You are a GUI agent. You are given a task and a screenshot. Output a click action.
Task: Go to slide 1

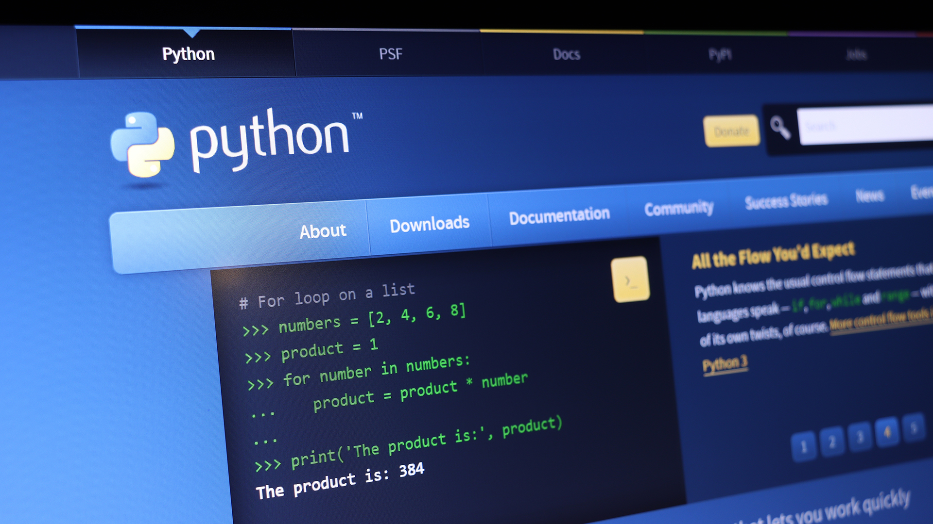click(x=804, y=446)
